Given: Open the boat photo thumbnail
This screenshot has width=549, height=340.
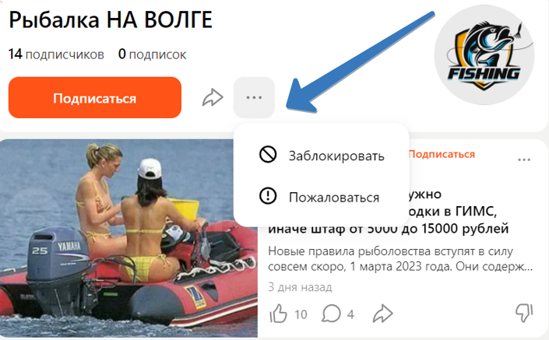Looking at the screenshot, I should click(x=128, y=238).
